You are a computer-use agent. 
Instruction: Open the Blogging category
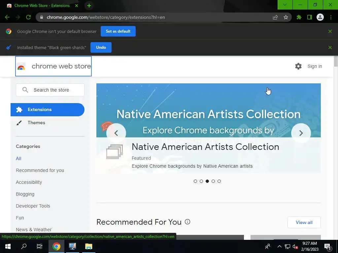tap(25, 194)
